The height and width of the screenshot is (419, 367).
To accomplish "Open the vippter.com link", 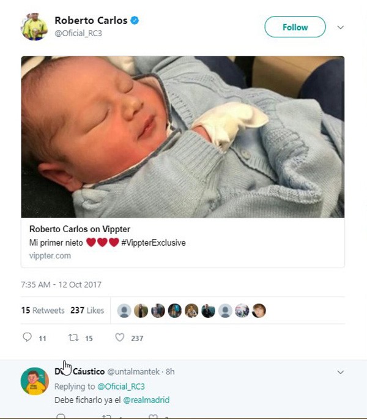I will coord(50,255).
